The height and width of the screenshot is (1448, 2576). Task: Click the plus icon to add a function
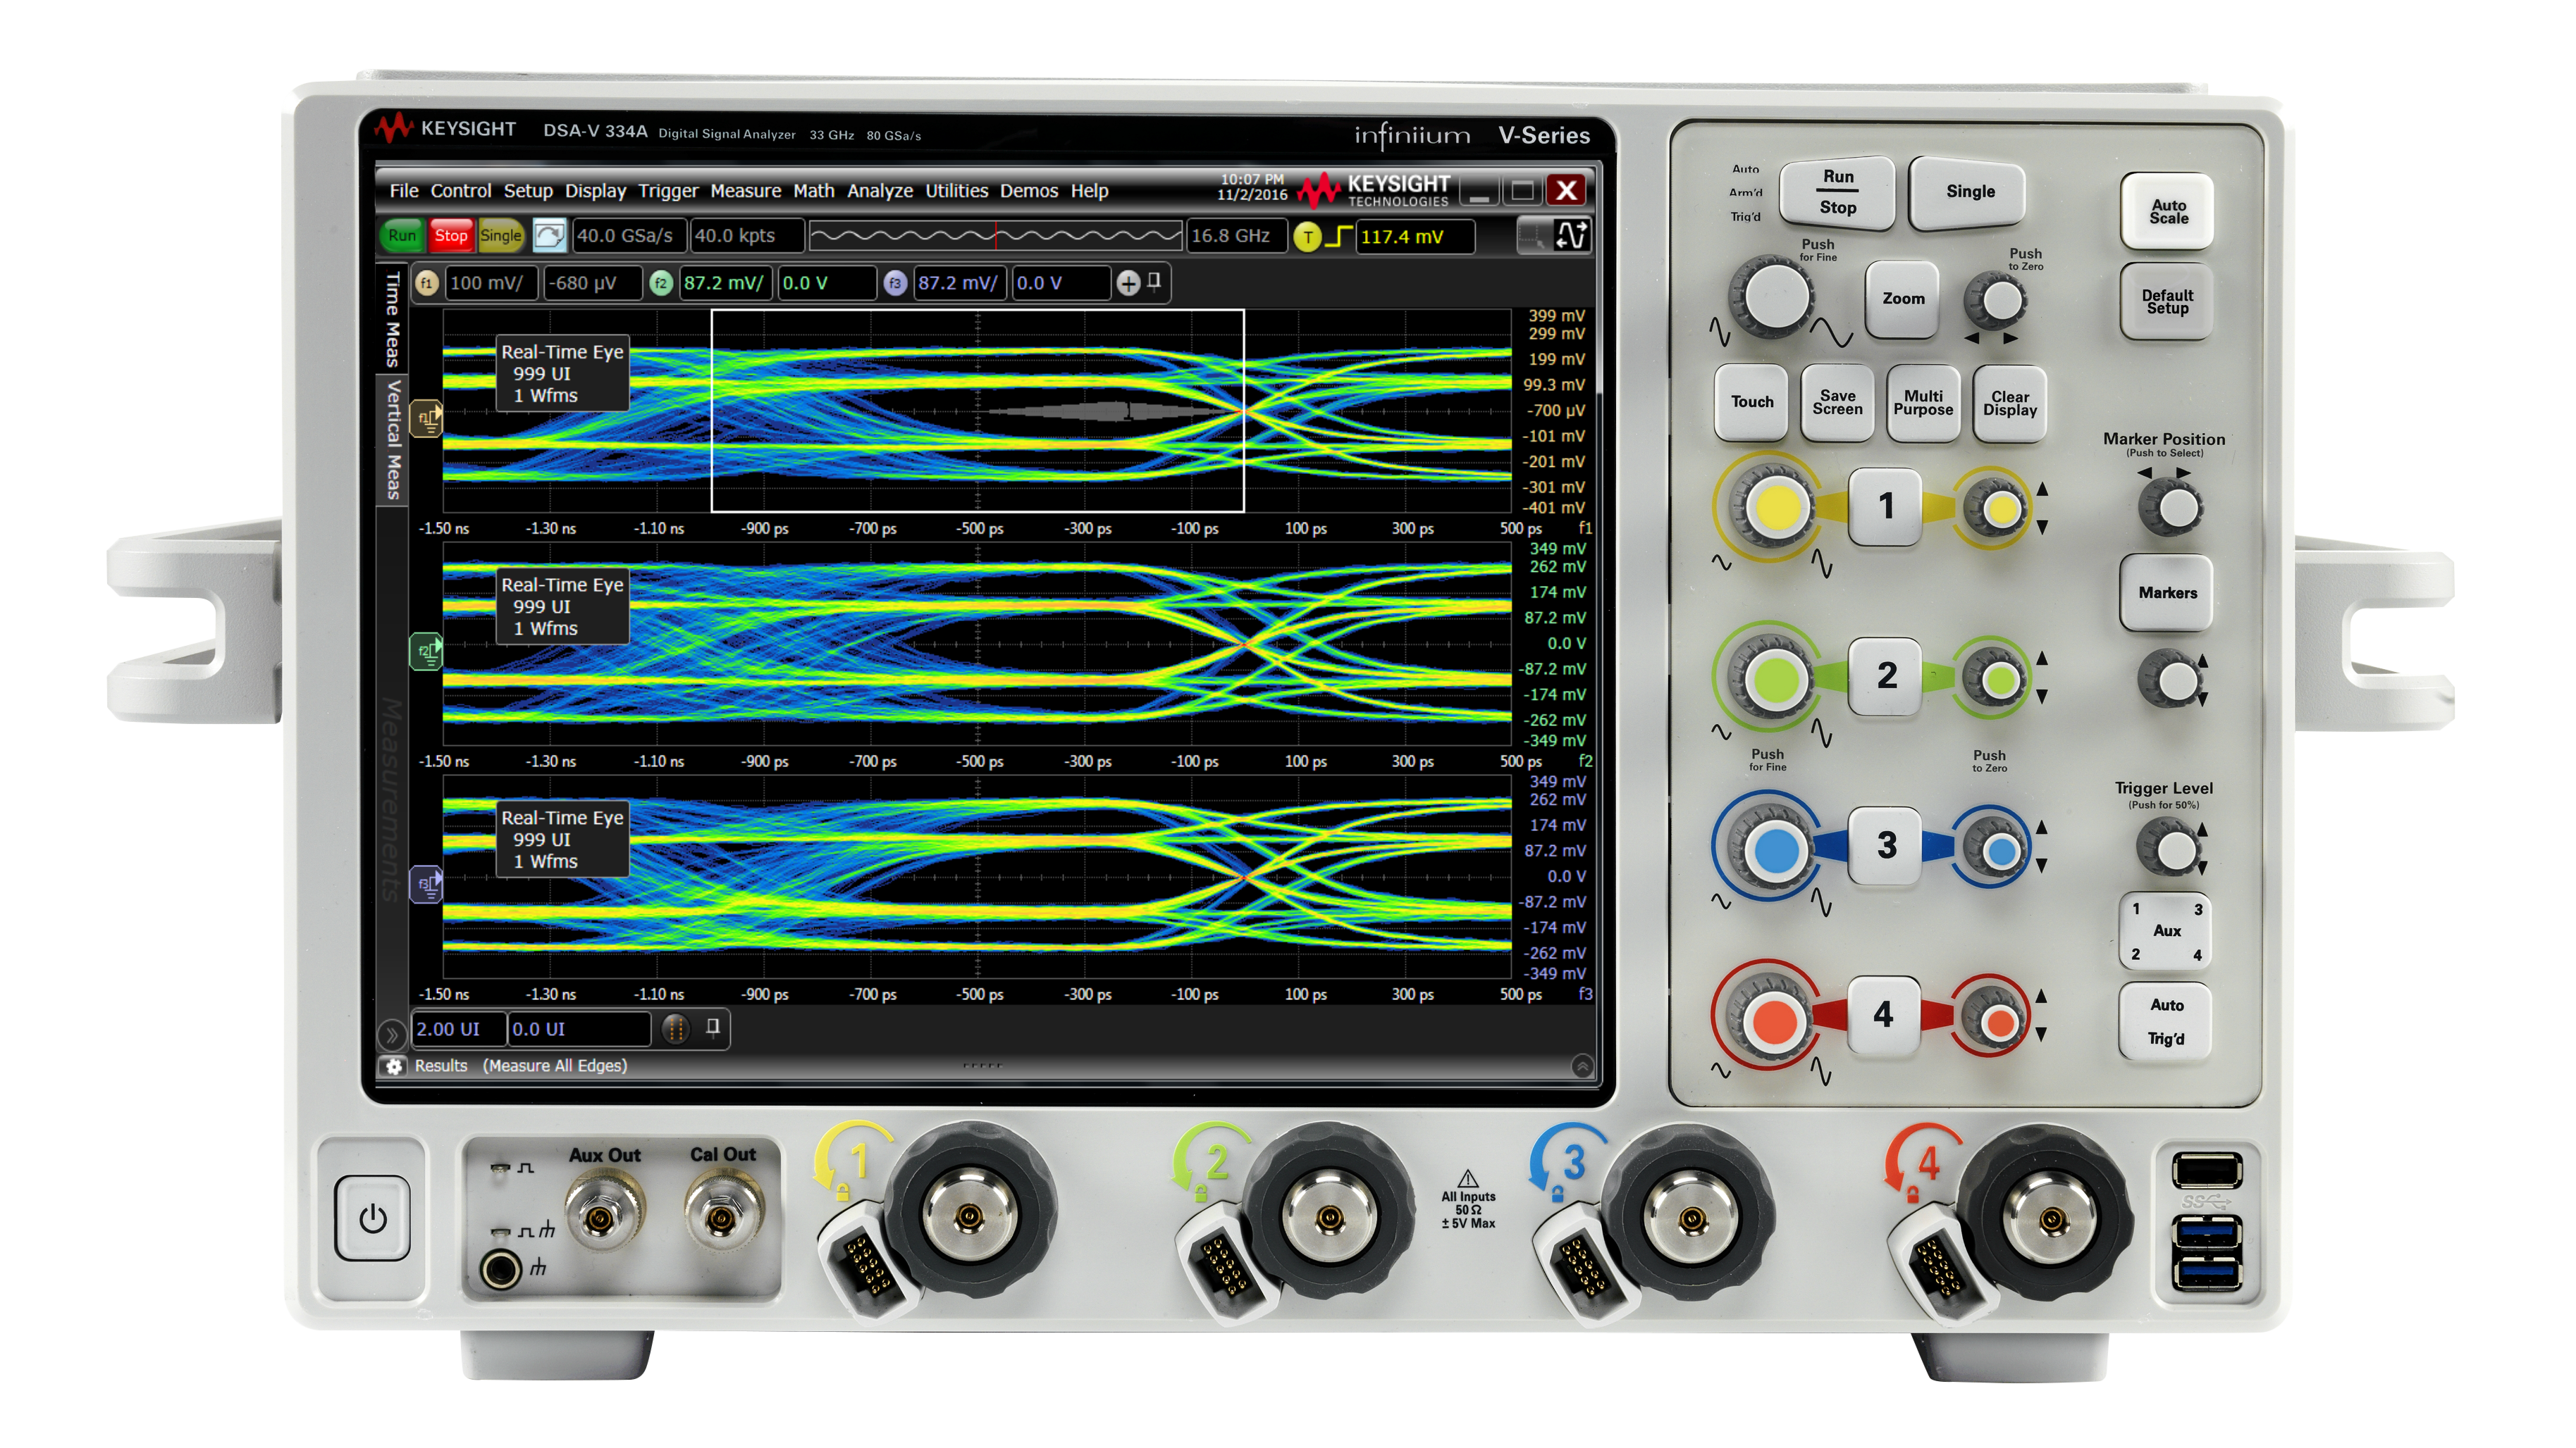(1128, 284)
